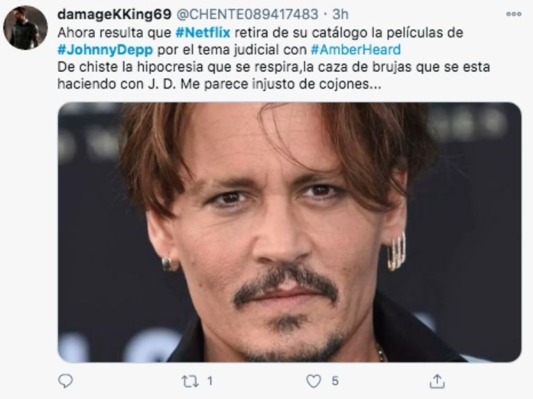Retweet this post using the arrows icon
The height and width of the screenshot is (399, 533).
pyautogui.click(x=190, y=382)
